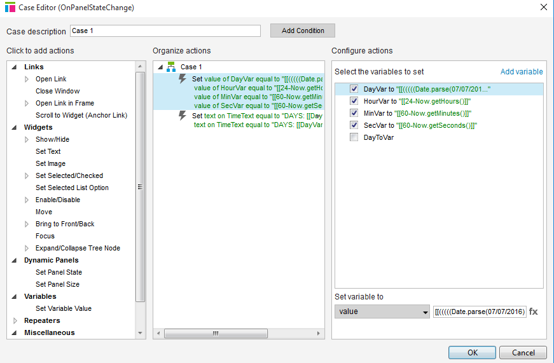Expand the Open Link action options
554x363 pixels.
click(27, 79)
